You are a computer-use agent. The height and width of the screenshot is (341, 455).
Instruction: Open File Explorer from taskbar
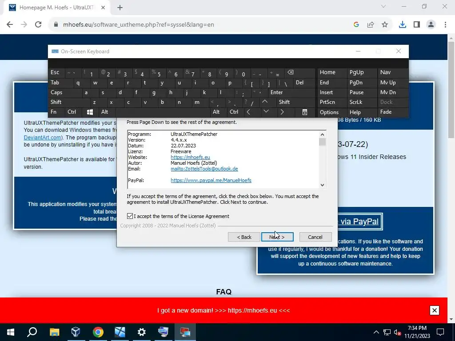coord(54,332)
